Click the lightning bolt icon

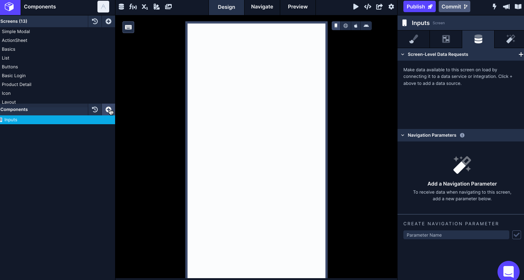pos(495,7)
